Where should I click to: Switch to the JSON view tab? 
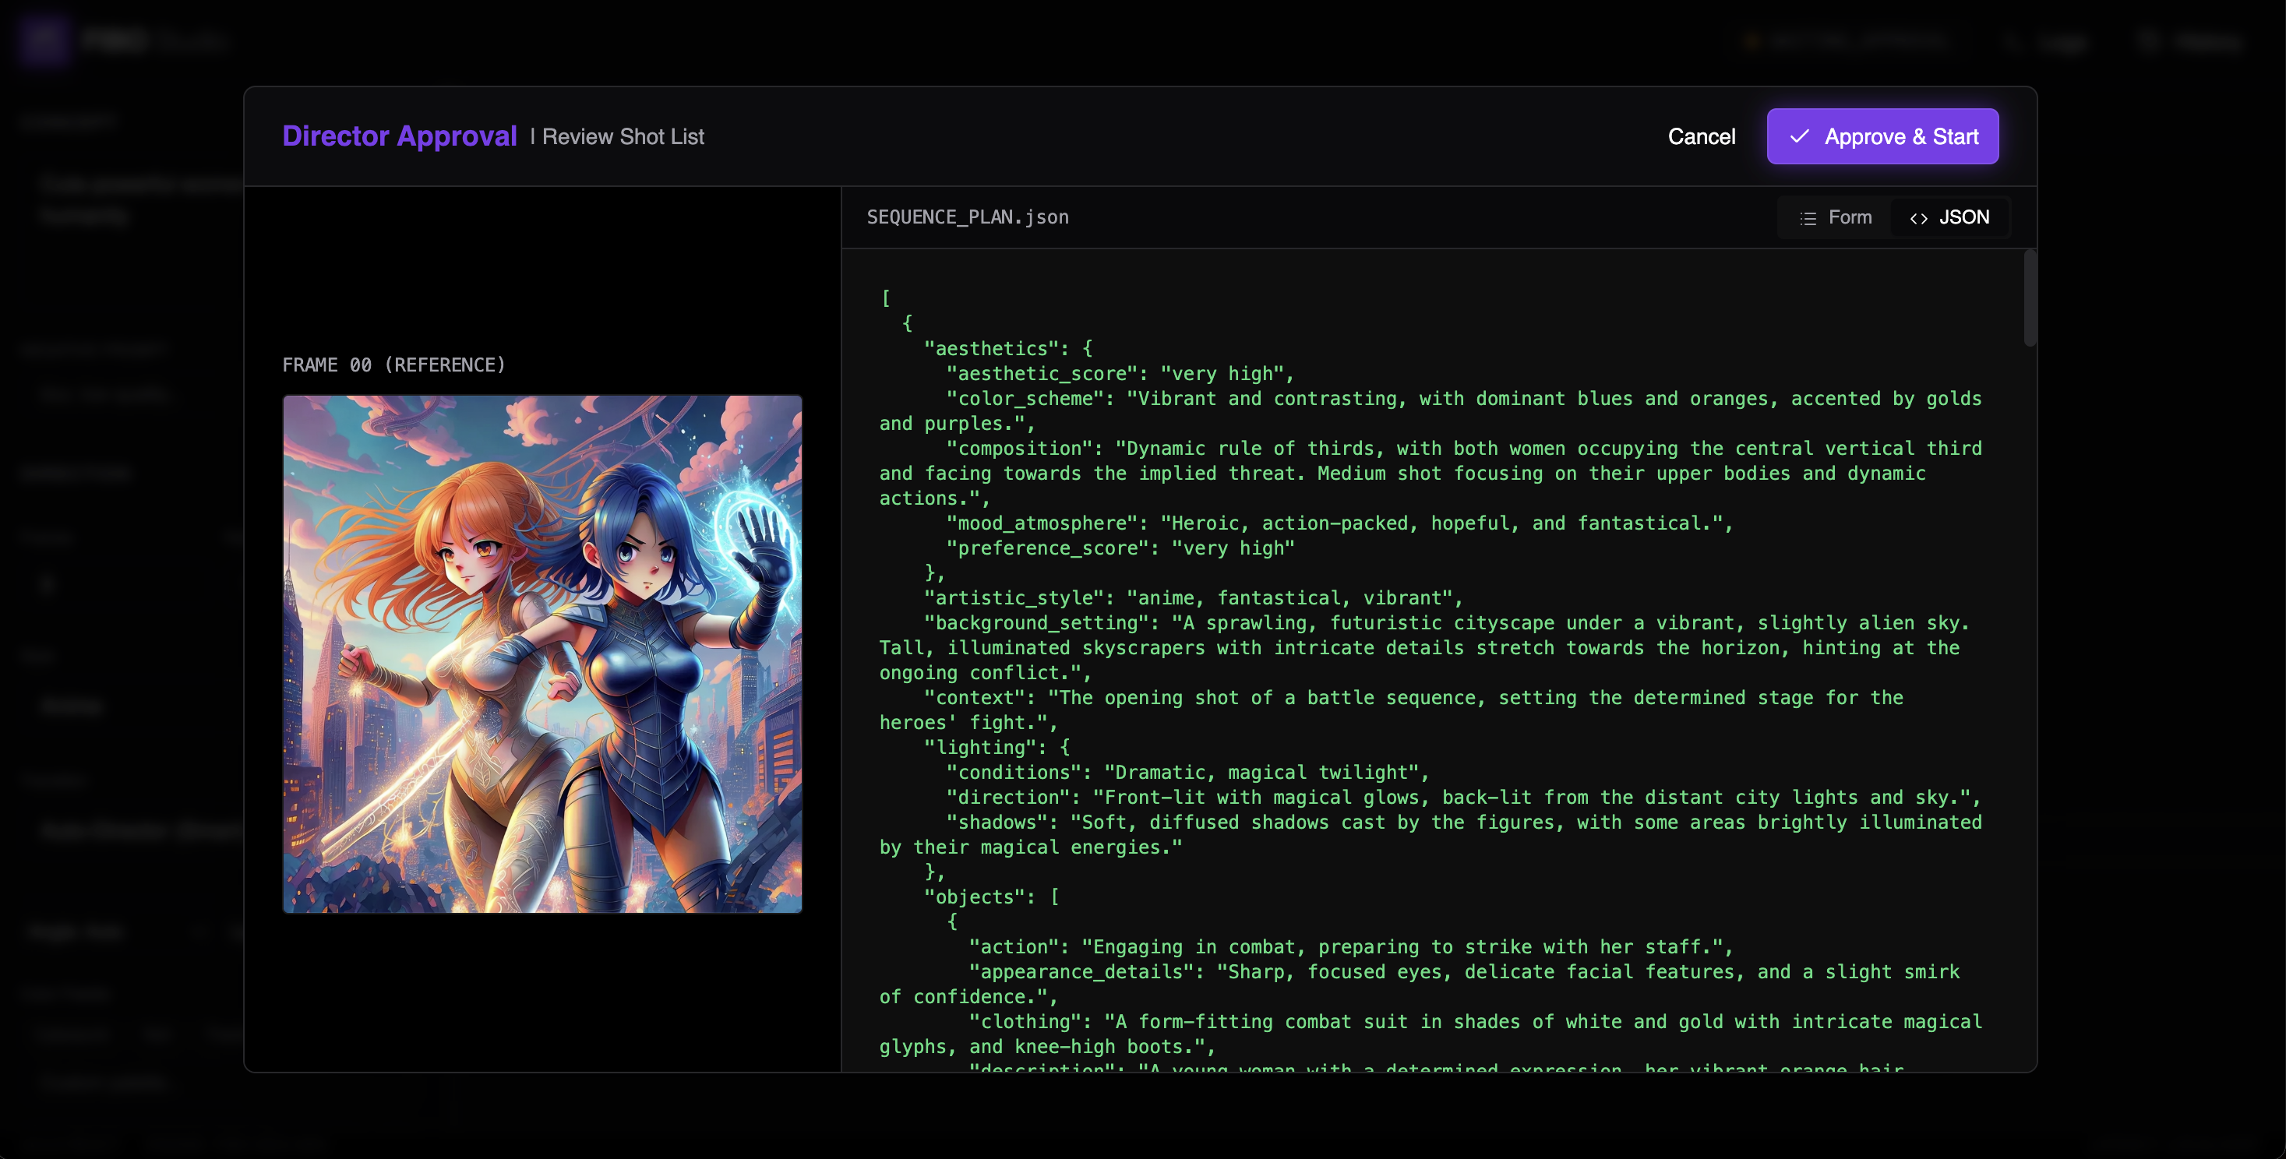[1949, 217]
